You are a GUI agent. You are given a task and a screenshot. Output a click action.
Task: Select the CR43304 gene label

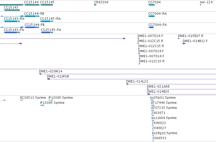coord(101,2)
